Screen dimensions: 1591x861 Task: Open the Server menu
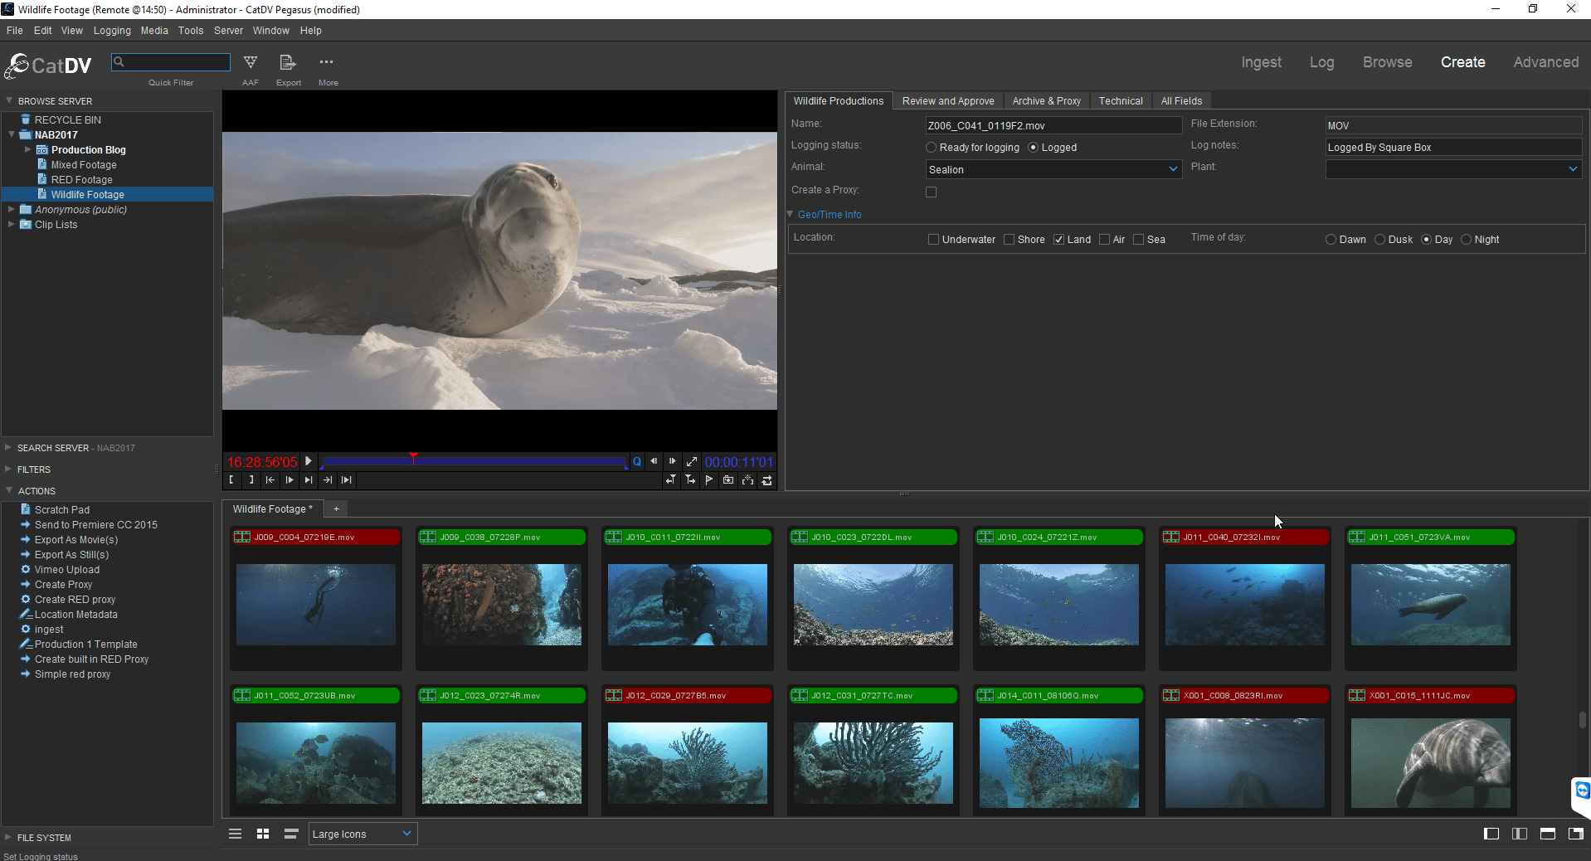click(x=227, y=30)
